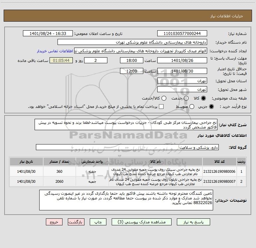Click the شرح کلی نیاز description box
Viewport: 256px width, 248px height.
pos(126,125)
